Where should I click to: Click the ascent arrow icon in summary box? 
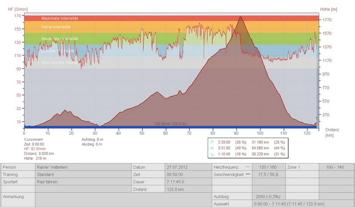pyautogui.click(x=213, y=142)
